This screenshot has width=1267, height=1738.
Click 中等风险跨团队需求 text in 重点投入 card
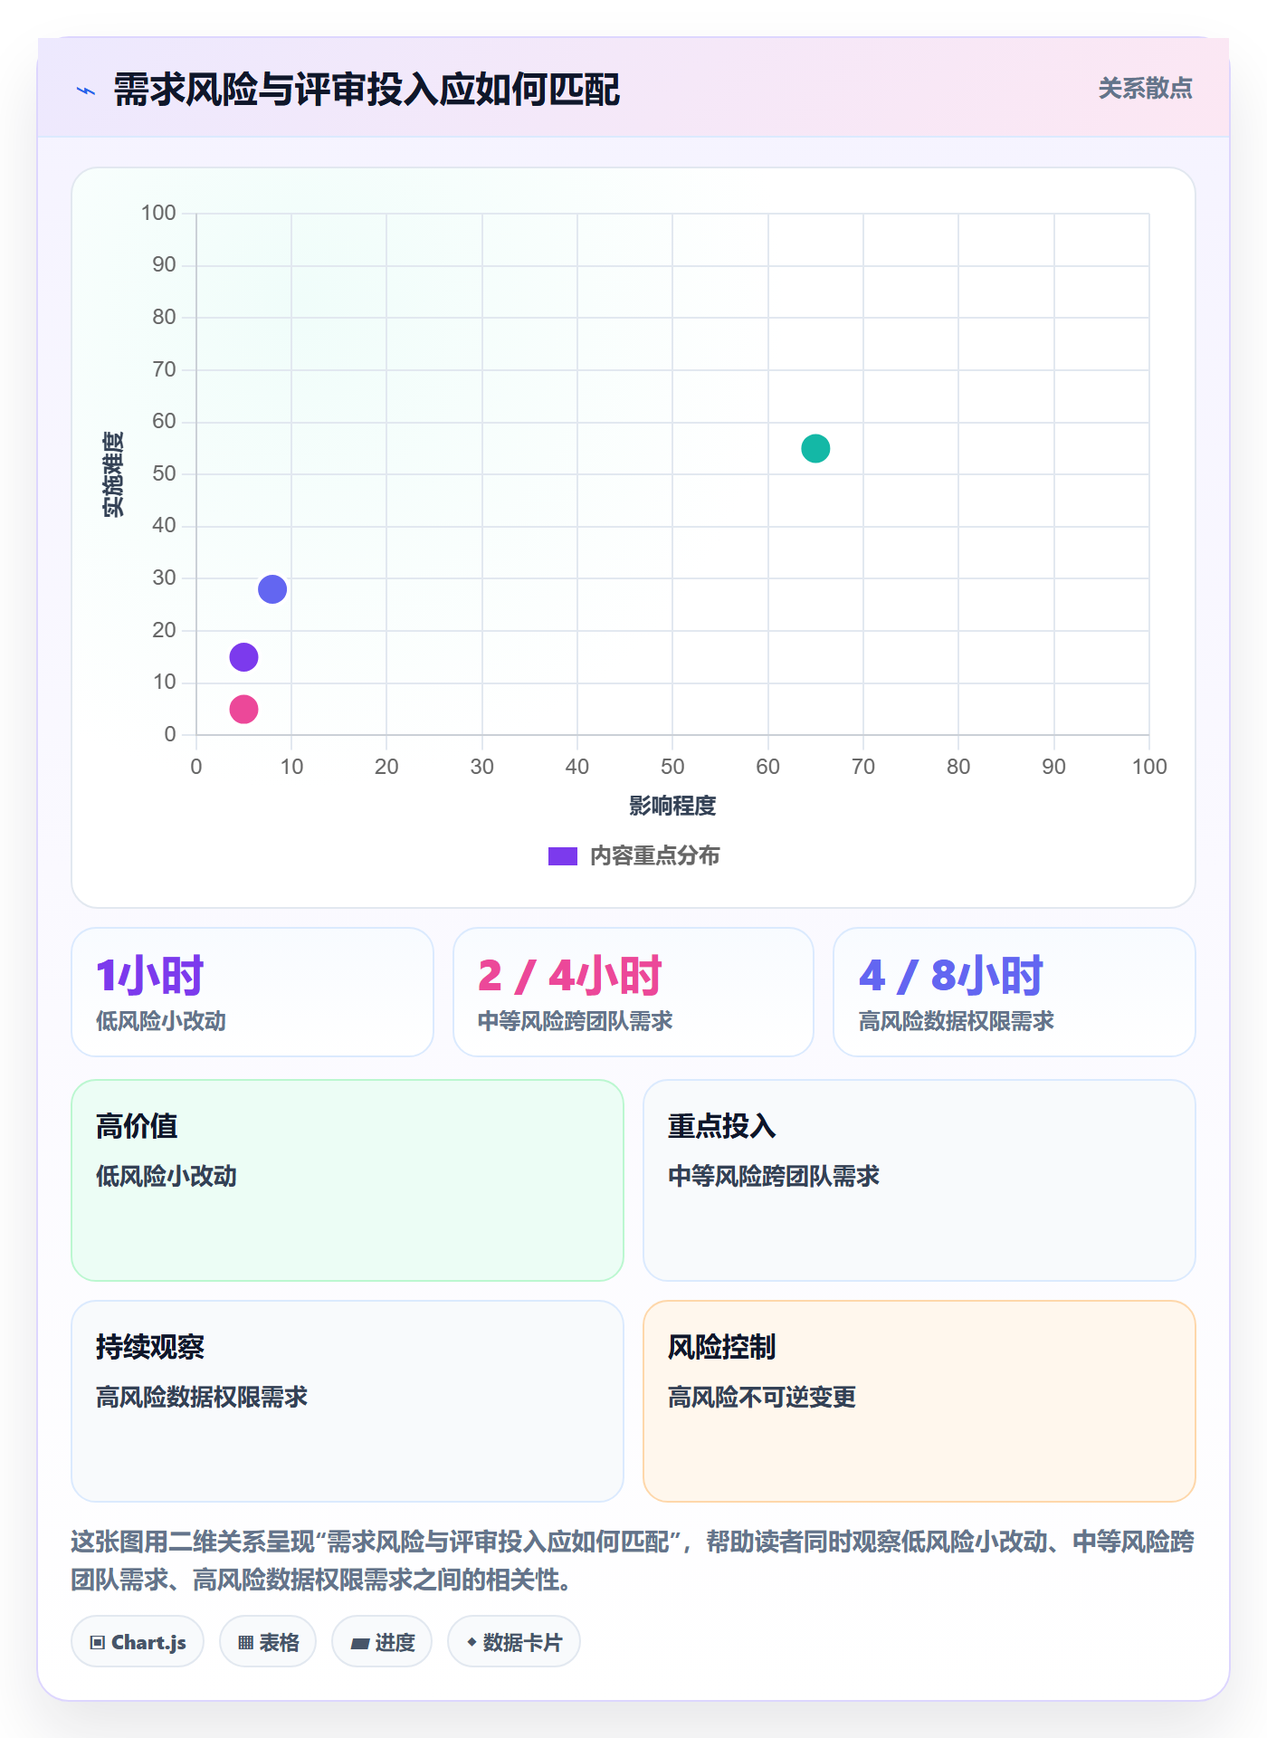click(x=774, y=1176)
